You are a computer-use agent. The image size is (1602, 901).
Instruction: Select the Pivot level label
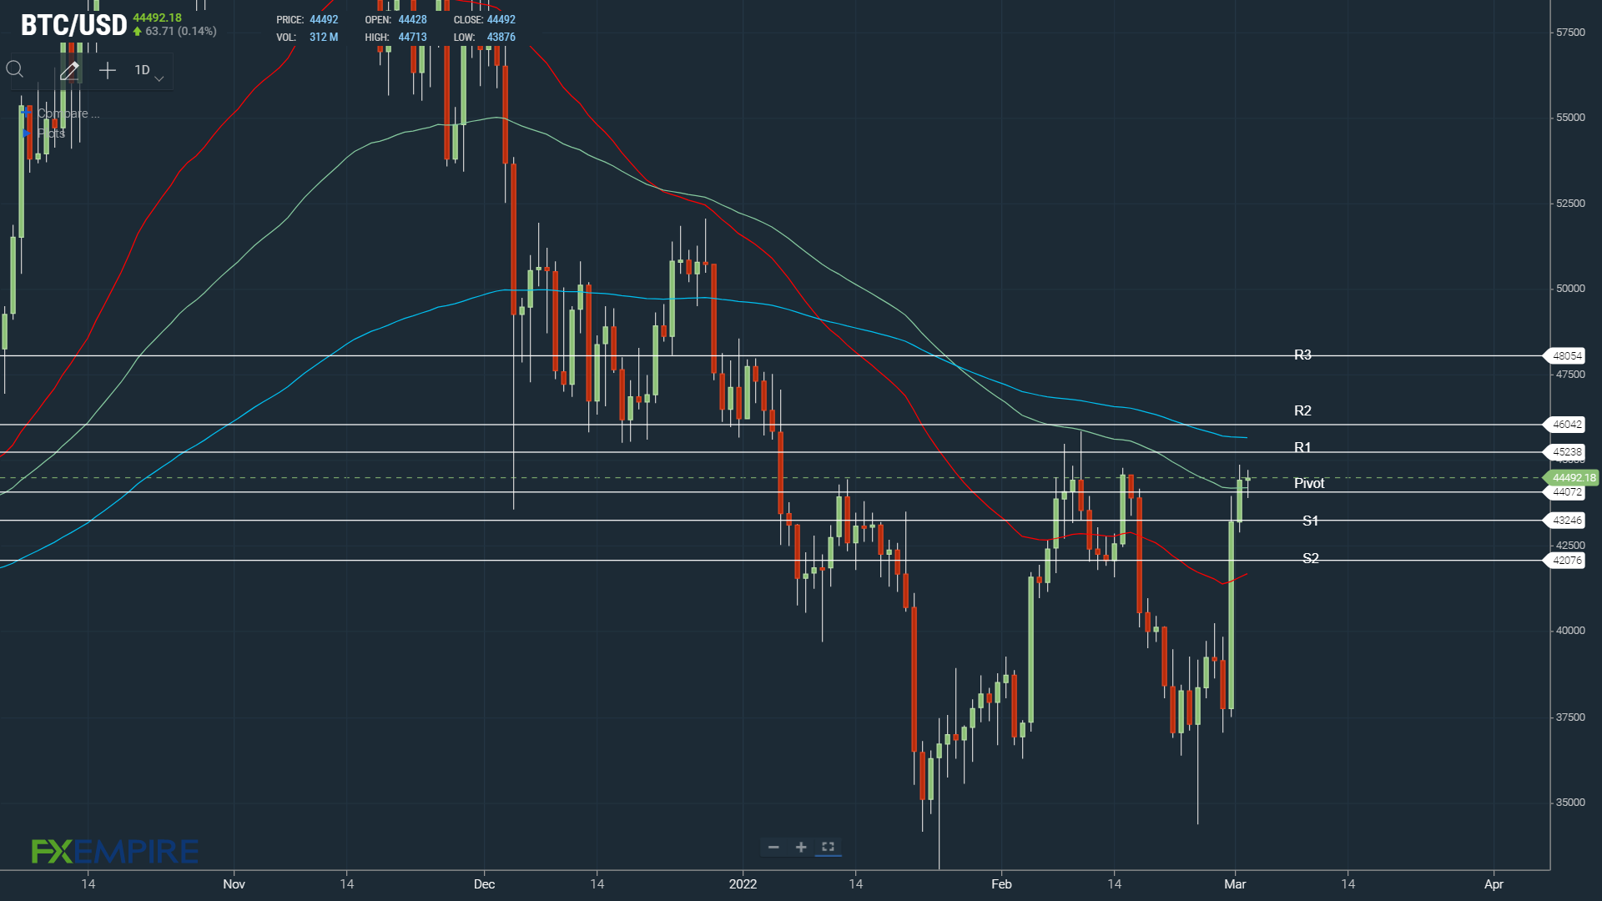pos(1309,484)
